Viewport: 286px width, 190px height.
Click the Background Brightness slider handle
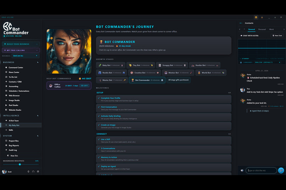[x=20, y=165]
